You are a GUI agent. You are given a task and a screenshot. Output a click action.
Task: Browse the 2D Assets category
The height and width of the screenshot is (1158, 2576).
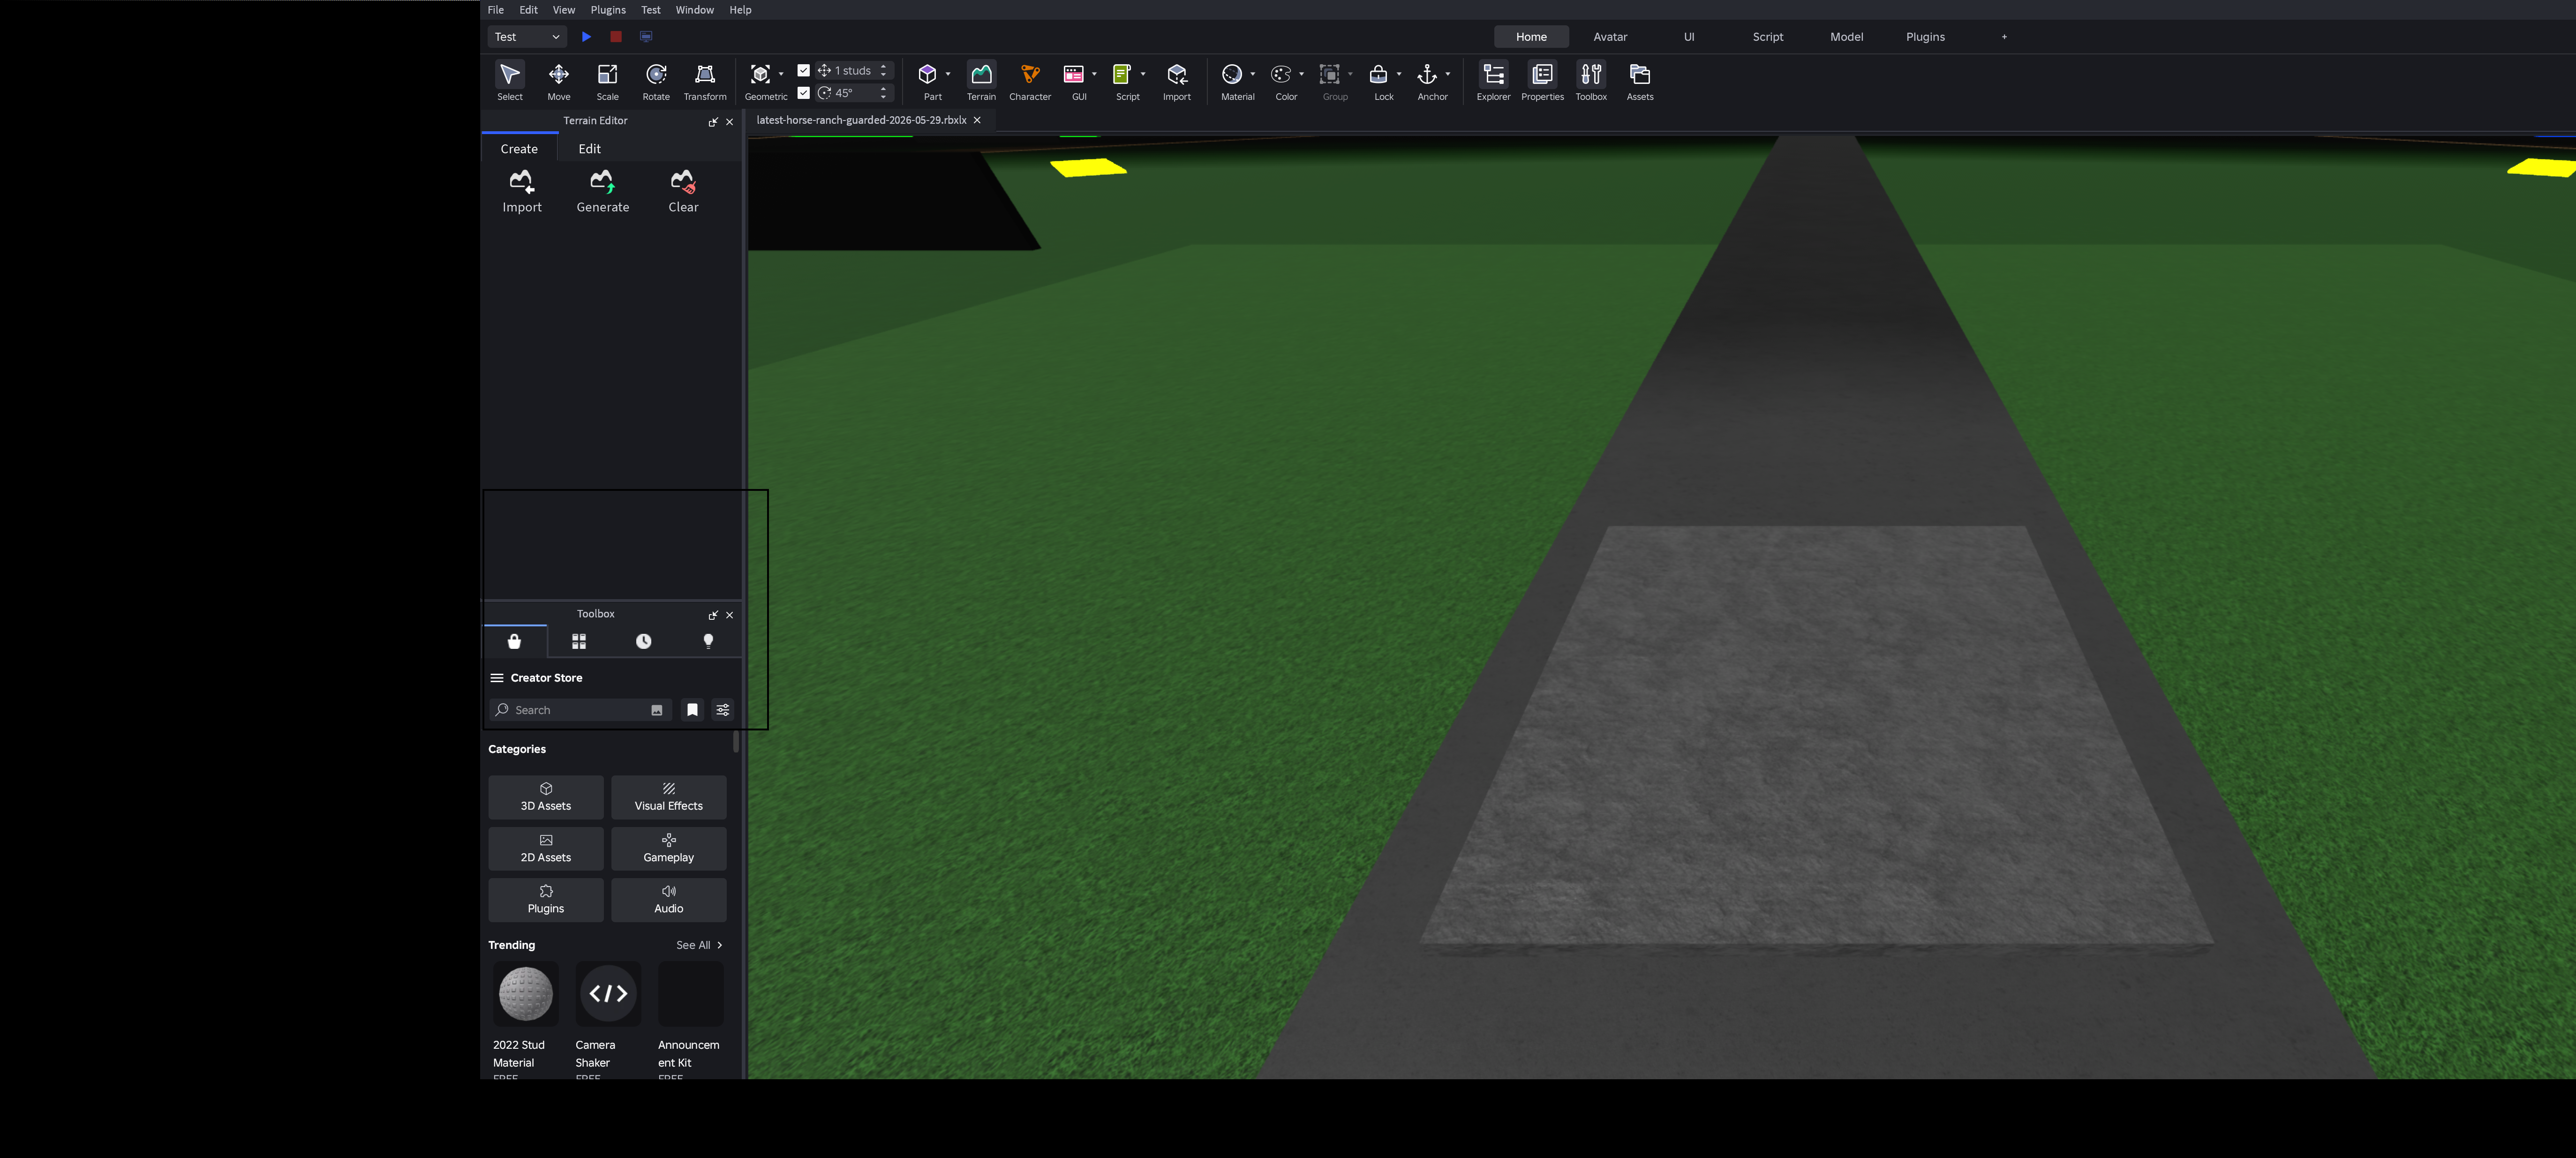(x=546, y=848)
